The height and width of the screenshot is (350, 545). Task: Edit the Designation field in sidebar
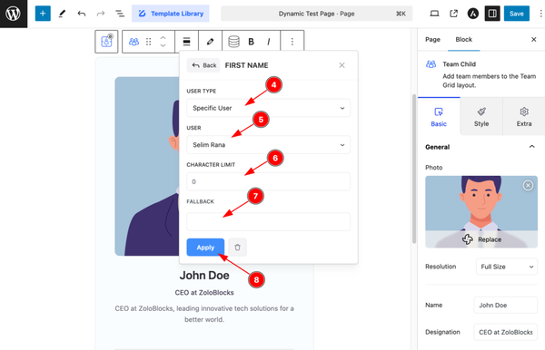[x=506, y=332]
